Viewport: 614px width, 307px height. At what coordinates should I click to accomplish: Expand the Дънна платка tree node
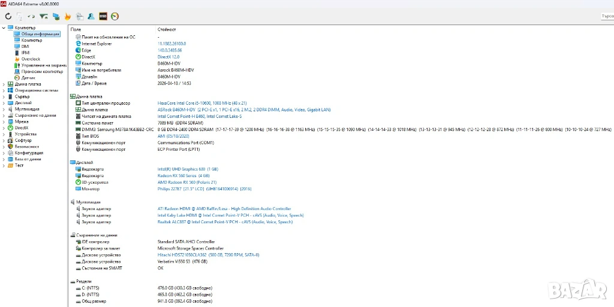click(x=4, y=84)
